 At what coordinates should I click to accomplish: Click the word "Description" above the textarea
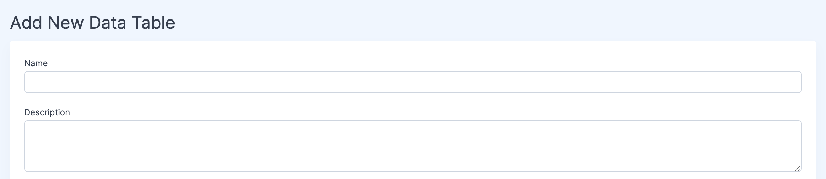pyautogui.click(x=47, y=112)
